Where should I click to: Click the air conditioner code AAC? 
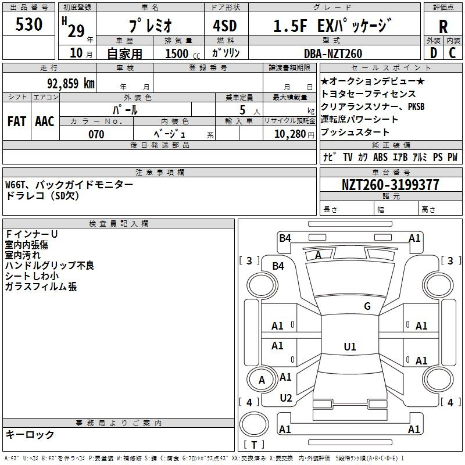click(45, 121)
